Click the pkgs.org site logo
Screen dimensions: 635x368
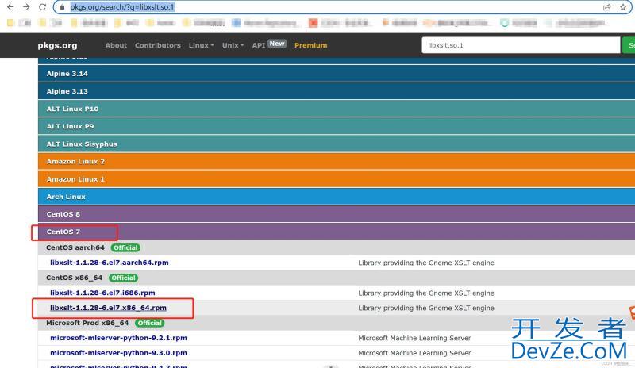[x=58, y=45]
